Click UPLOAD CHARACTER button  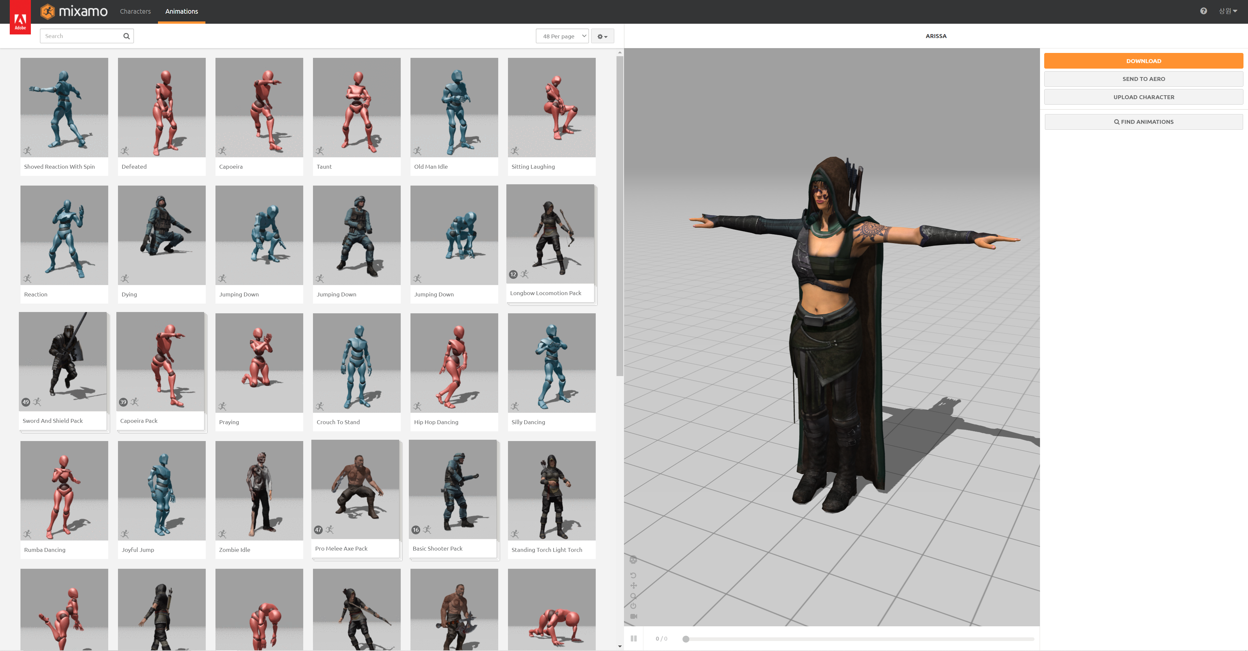(x=1143, y=97)
